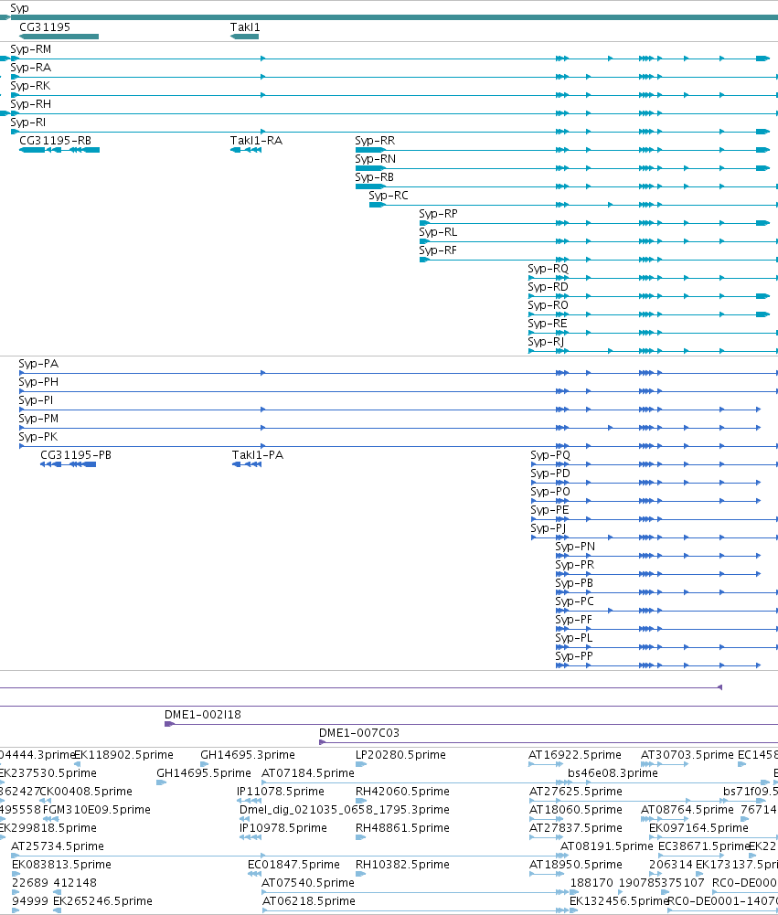Click EST AT07184.5prime

coord(307,773)
